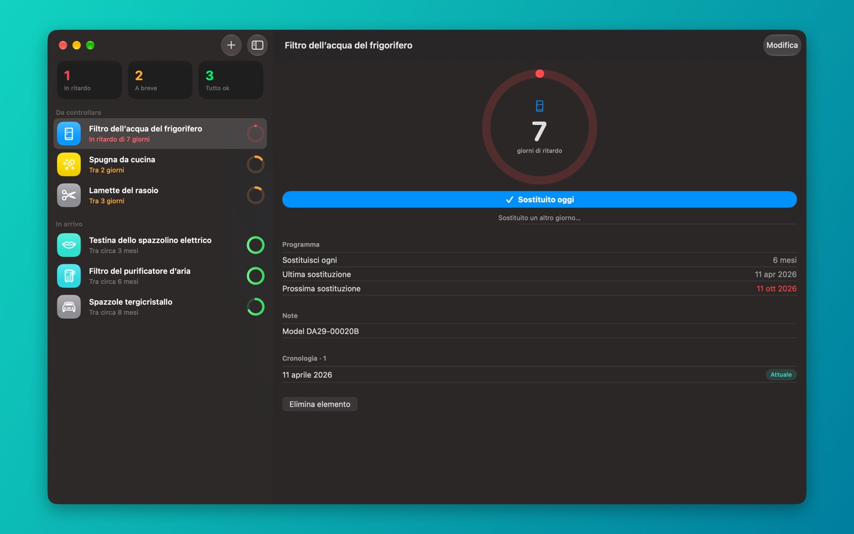Click the '11 apr 2026' last replacement date
Image resolution: width=854 pixels, height=534 pixels.
[776, 274]
